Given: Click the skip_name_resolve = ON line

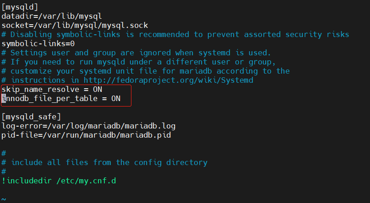Looking at the screenshot, I should click(52, 90).
